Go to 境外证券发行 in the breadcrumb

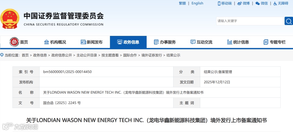pos(152,55)
